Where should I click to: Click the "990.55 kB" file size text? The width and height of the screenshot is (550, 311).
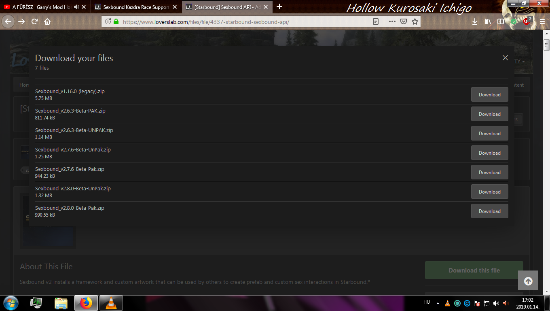pos(45,215)
